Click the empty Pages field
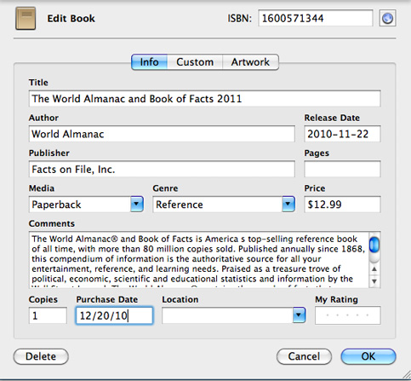The width and height of the screenshot is (411, 381). pos(342,170)
